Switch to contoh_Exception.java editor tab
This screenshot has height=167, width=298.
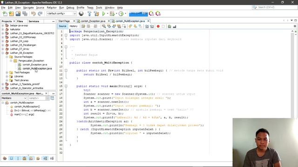(x=93, y=21)
